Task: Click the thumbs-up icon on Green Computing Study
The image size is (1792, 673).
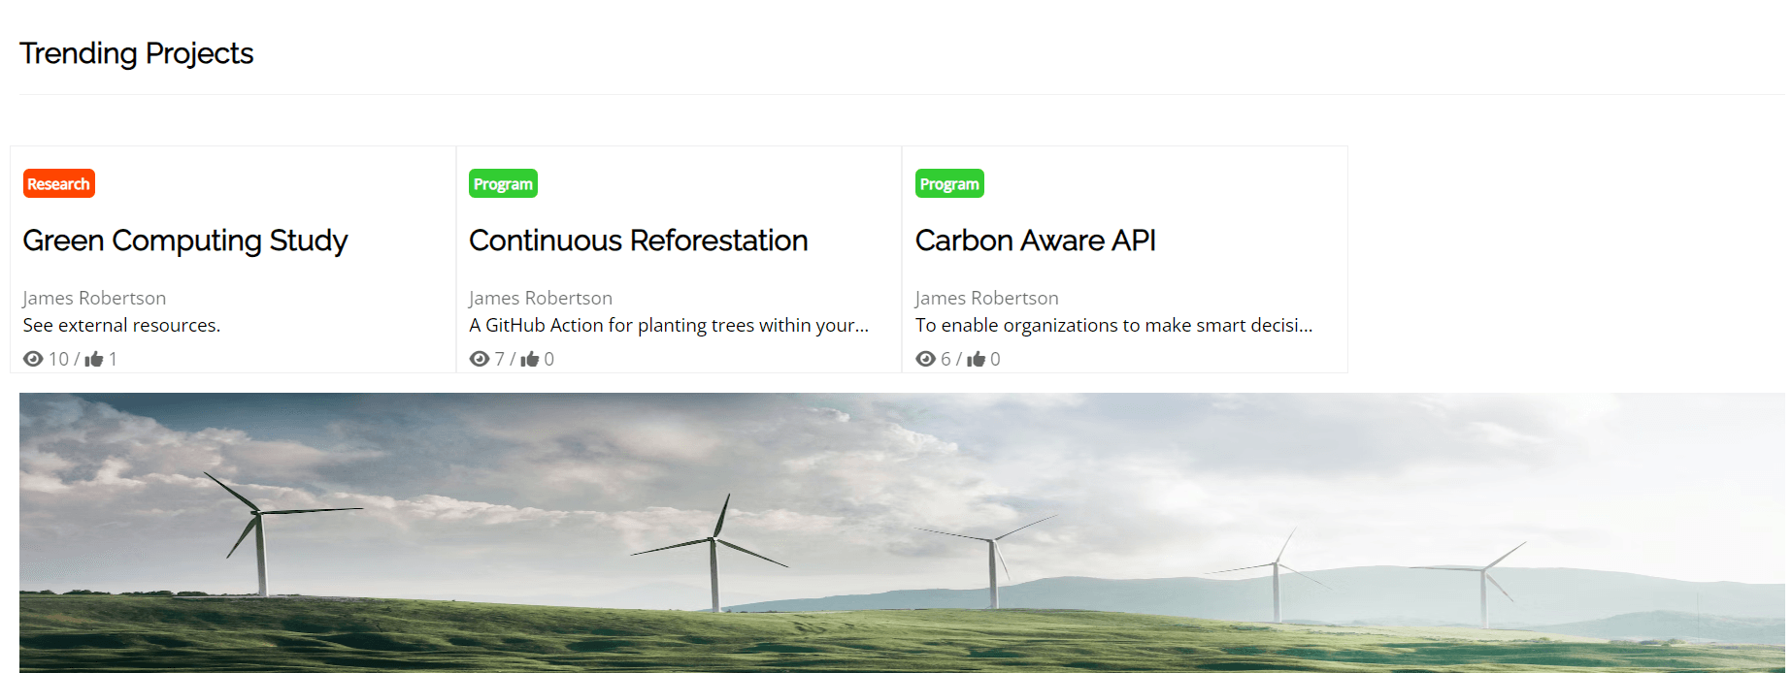Action: [x=94, y=359]
